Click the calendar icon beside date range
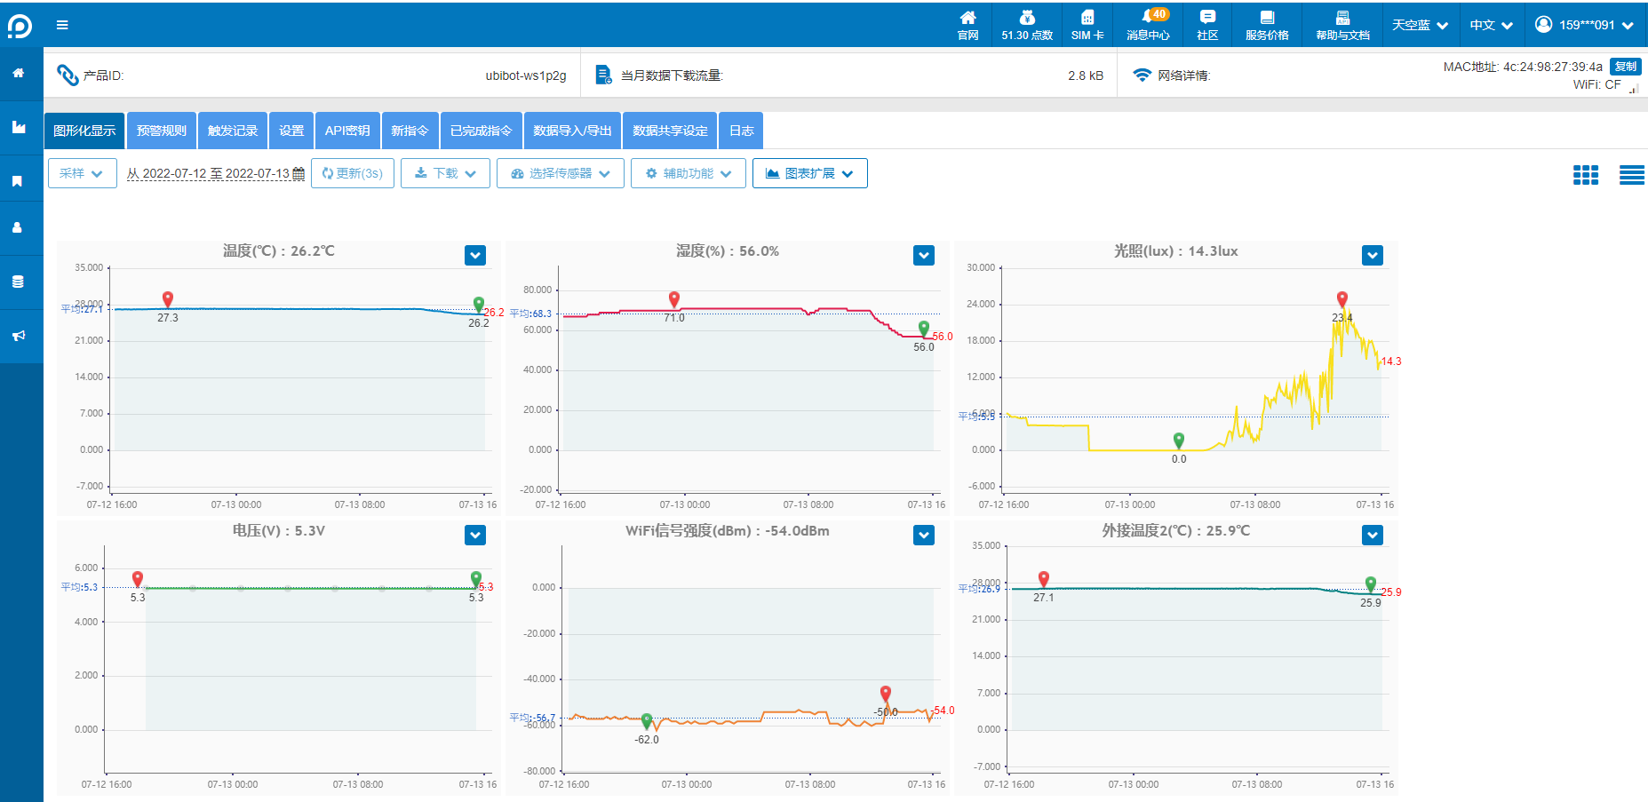The image size is (1648, 802). pos(299,174)
